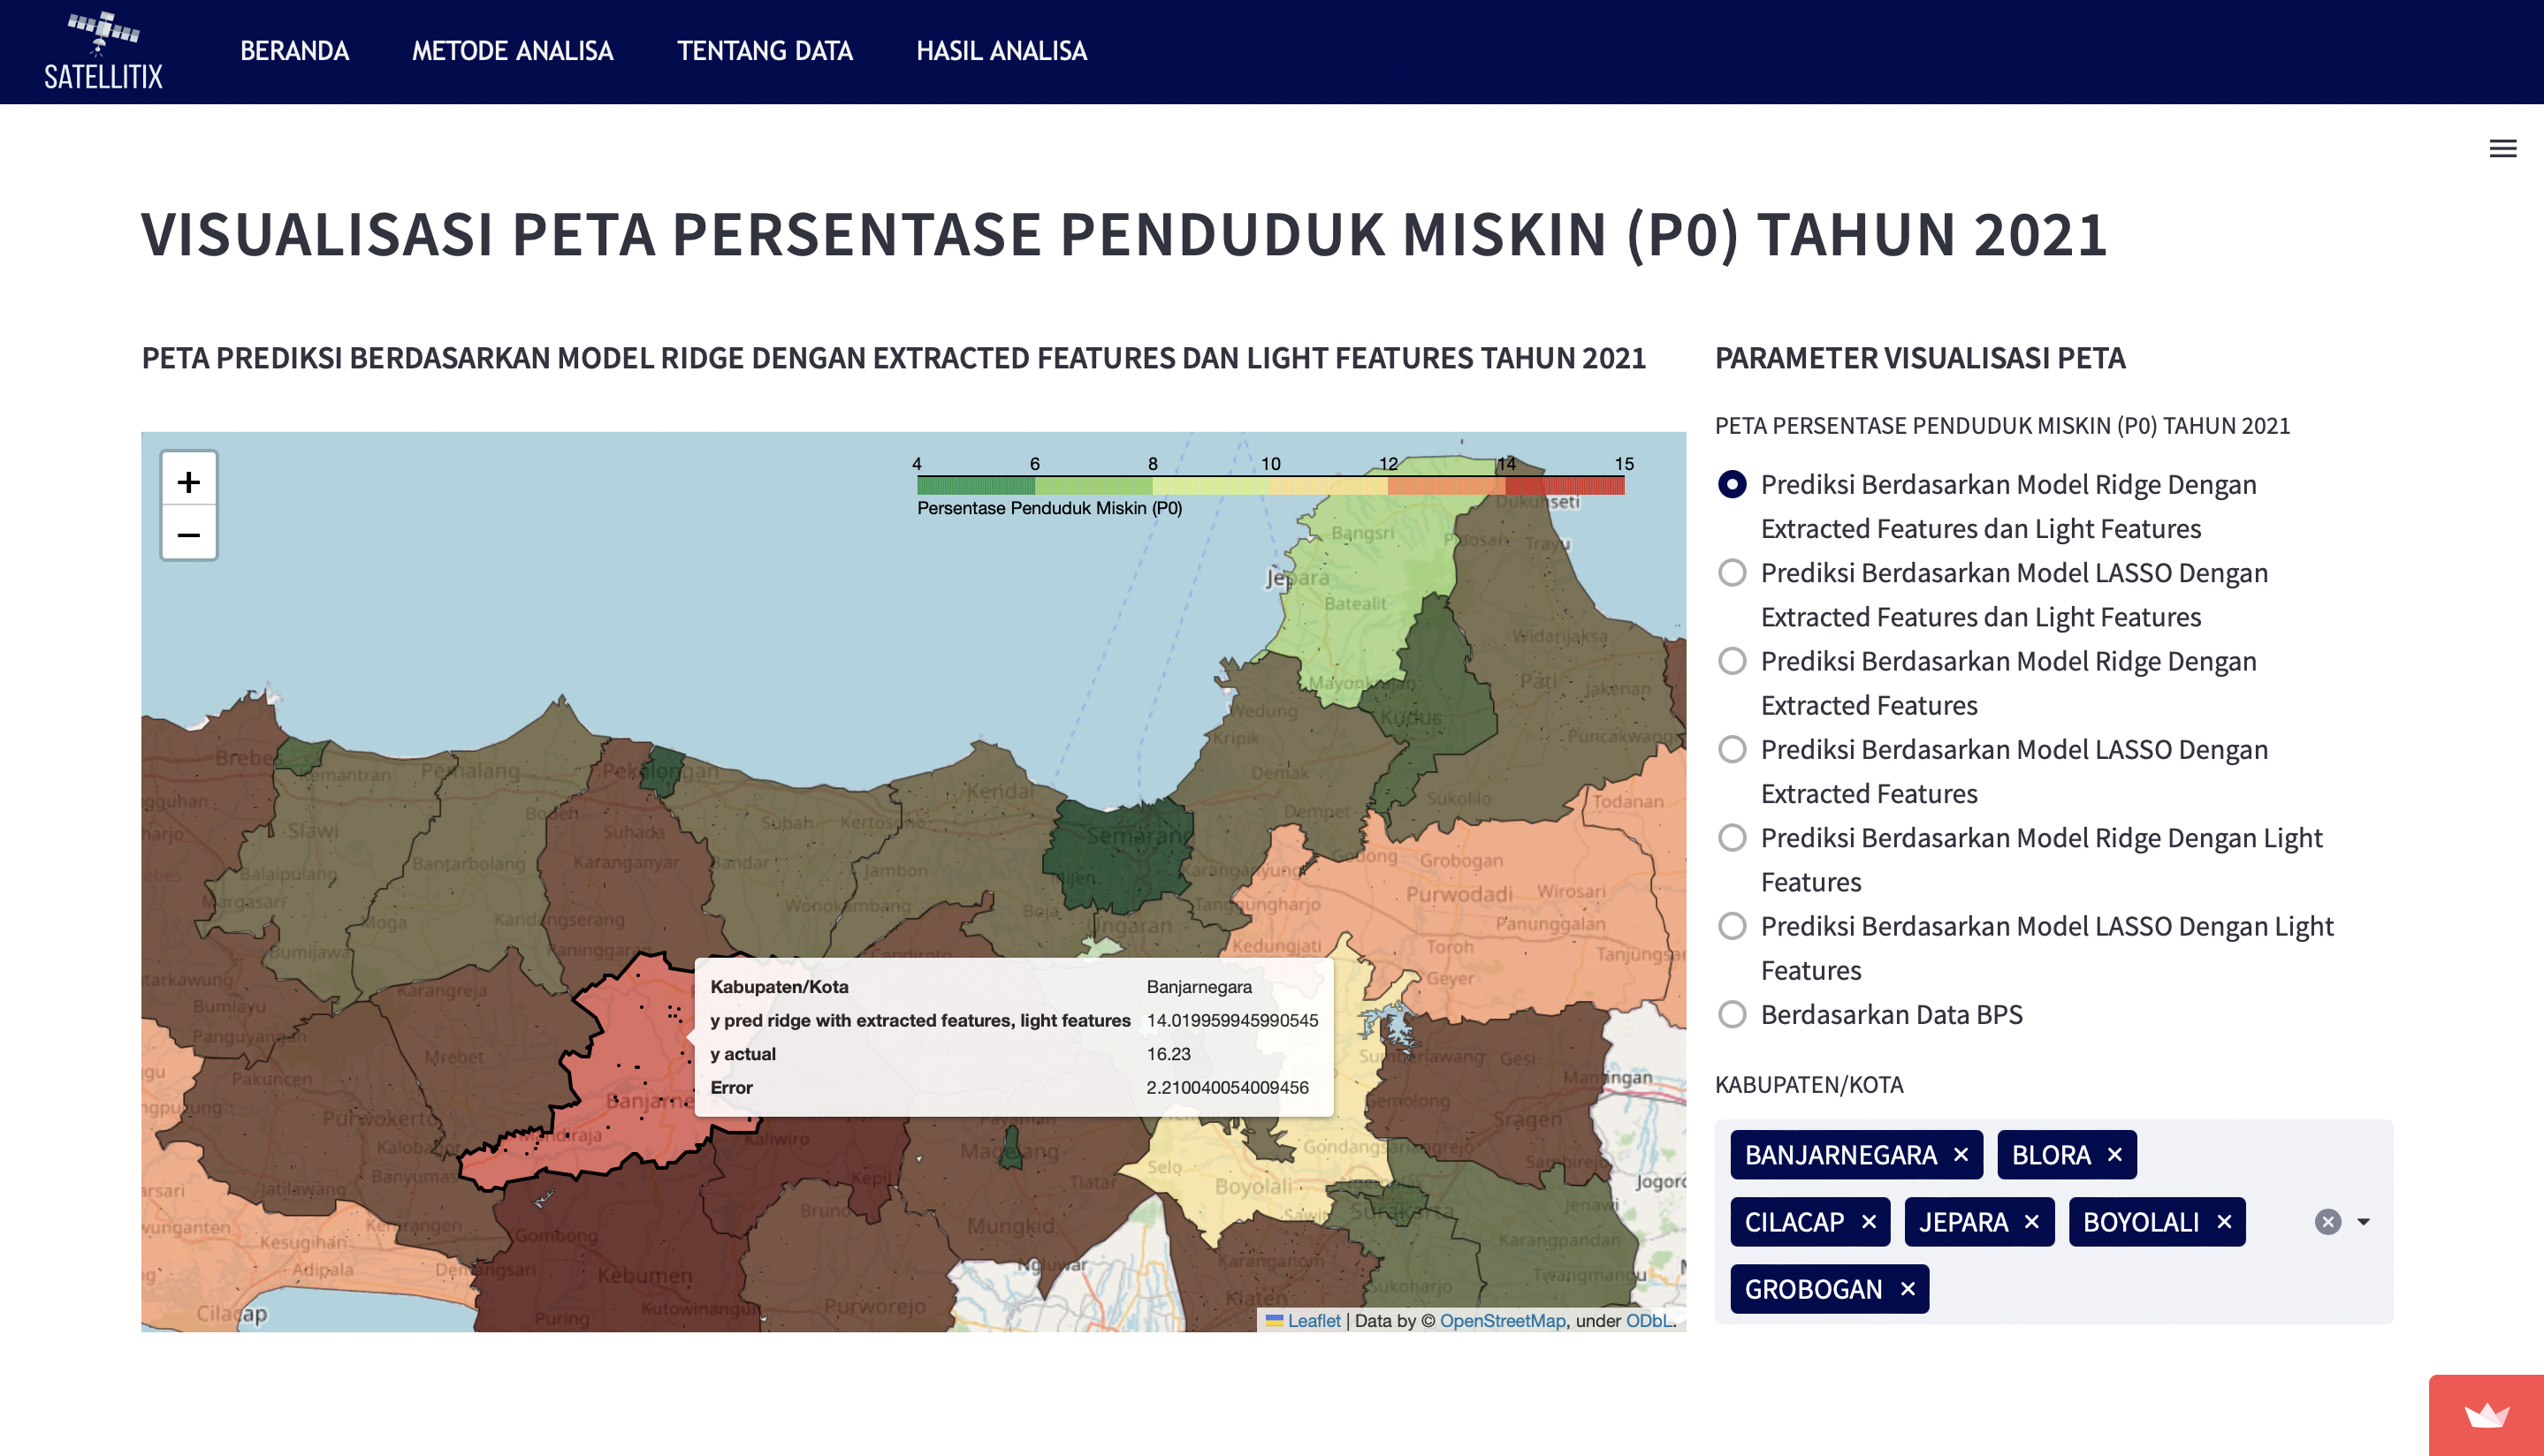Zoom in on the map
The image size is (2544, 1456).
coord(188,482)
